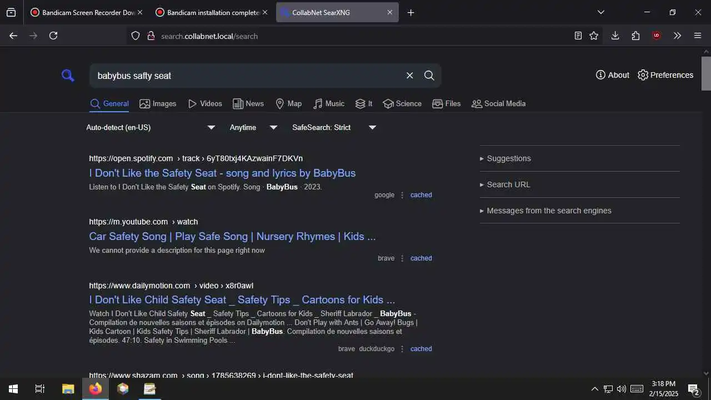Switch to the Social Media tab

[498, 104]
